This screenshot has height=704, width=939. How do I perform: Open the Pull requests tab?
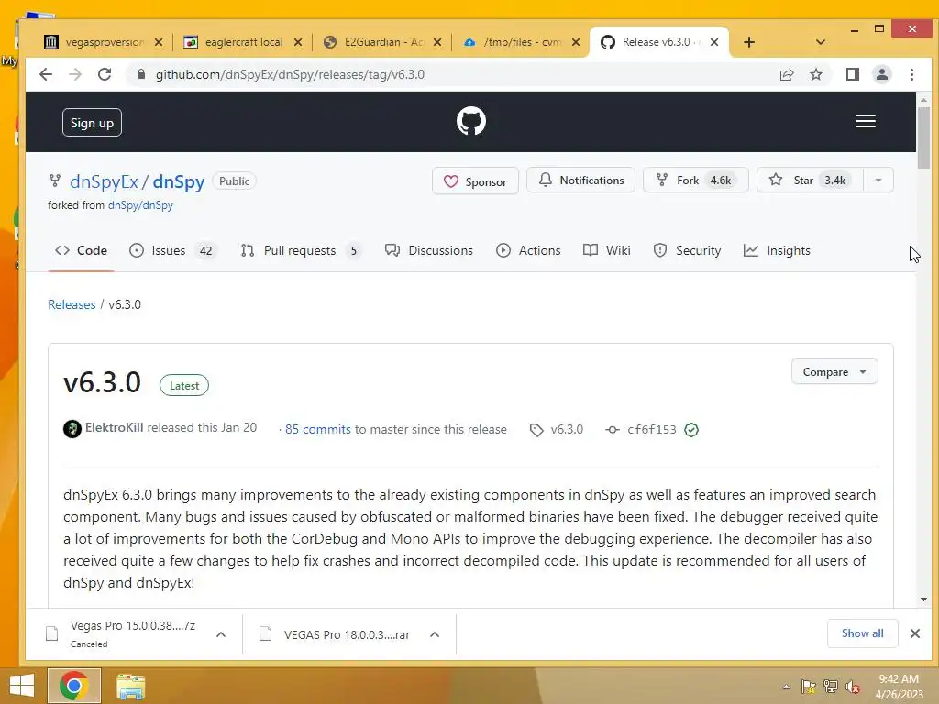tap(302, 250)
